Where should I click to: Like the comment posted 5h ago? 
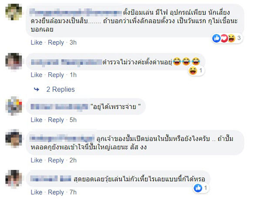(x=37, y=120)
